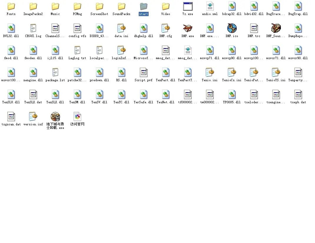Click the Script.pvf file icon
The image size is (315, 243).
pos(143,73)
